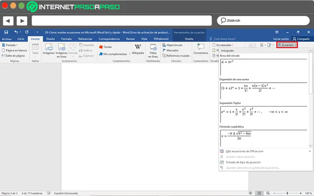This screenshot has height=196, width=314.
Task: Insert a Gráfico chart
Action: click(x=86, y=51)
